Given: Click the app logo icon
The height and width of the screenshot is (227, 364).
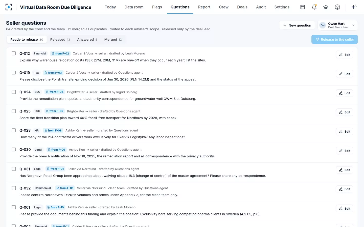Looking at the screenshot, I should click(x=9, y=7).
